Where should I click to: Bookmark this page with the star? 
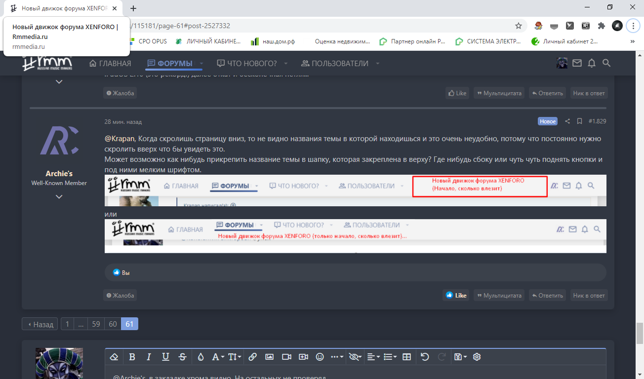point(519,26)
